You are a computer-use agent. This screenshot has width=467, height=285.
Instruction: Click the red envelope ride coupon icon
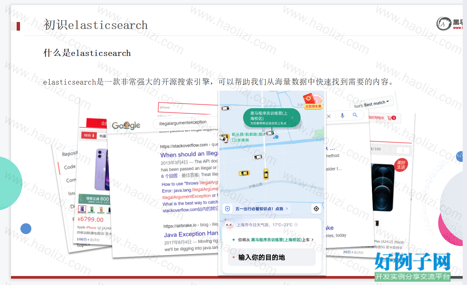coord(313,101)
